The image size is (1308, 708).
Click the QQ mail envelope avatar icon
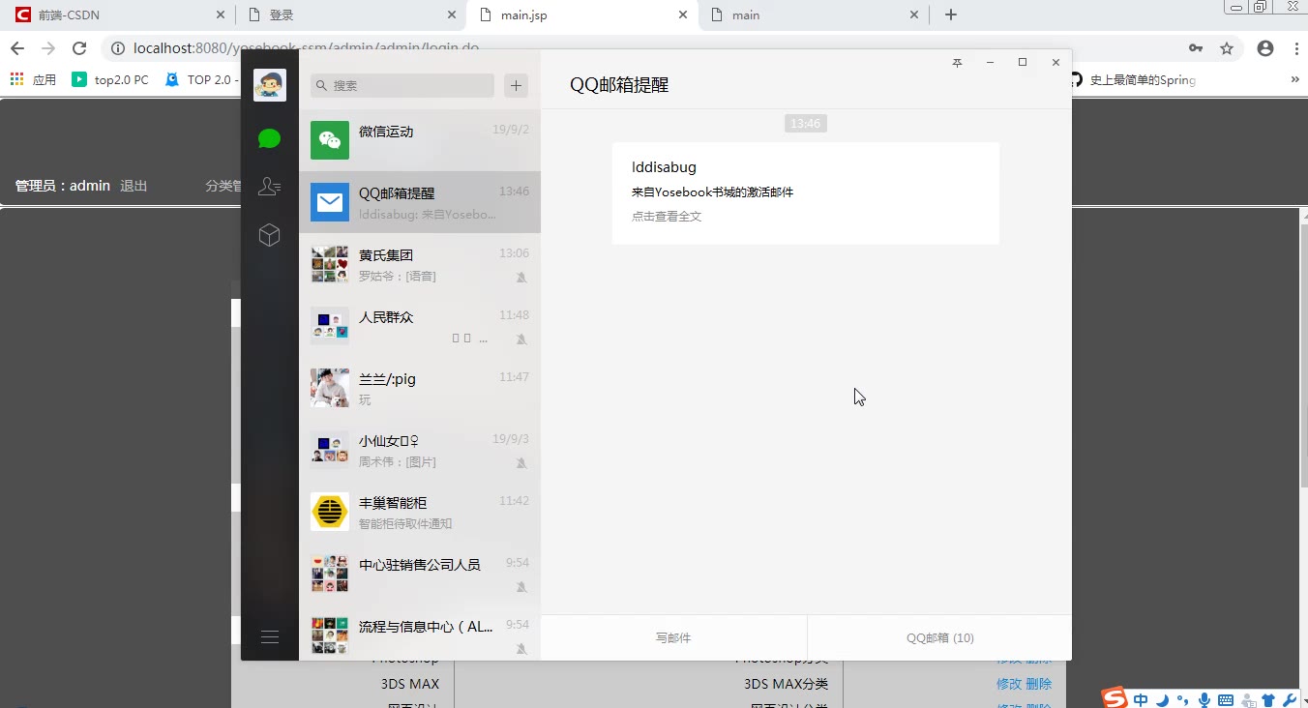coord(330,202)
